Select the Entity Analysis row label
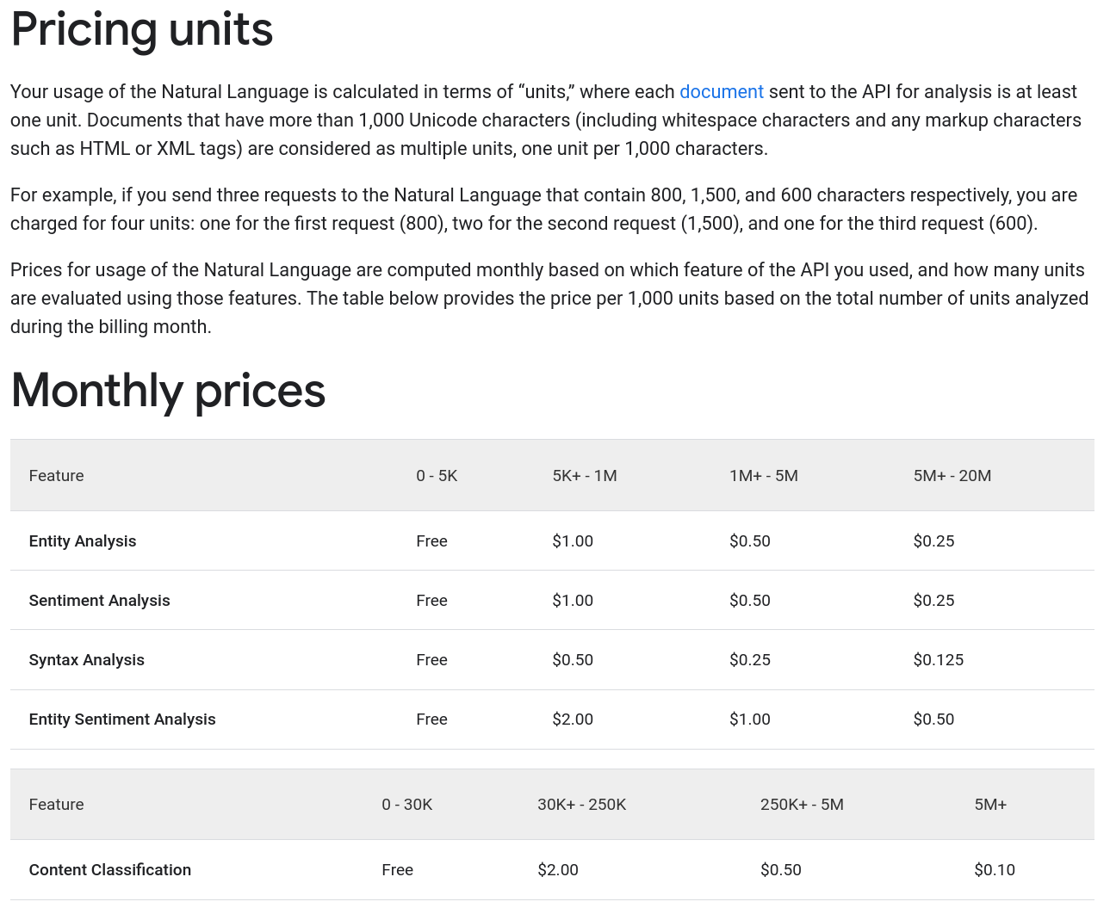 [x=83, y=541]
